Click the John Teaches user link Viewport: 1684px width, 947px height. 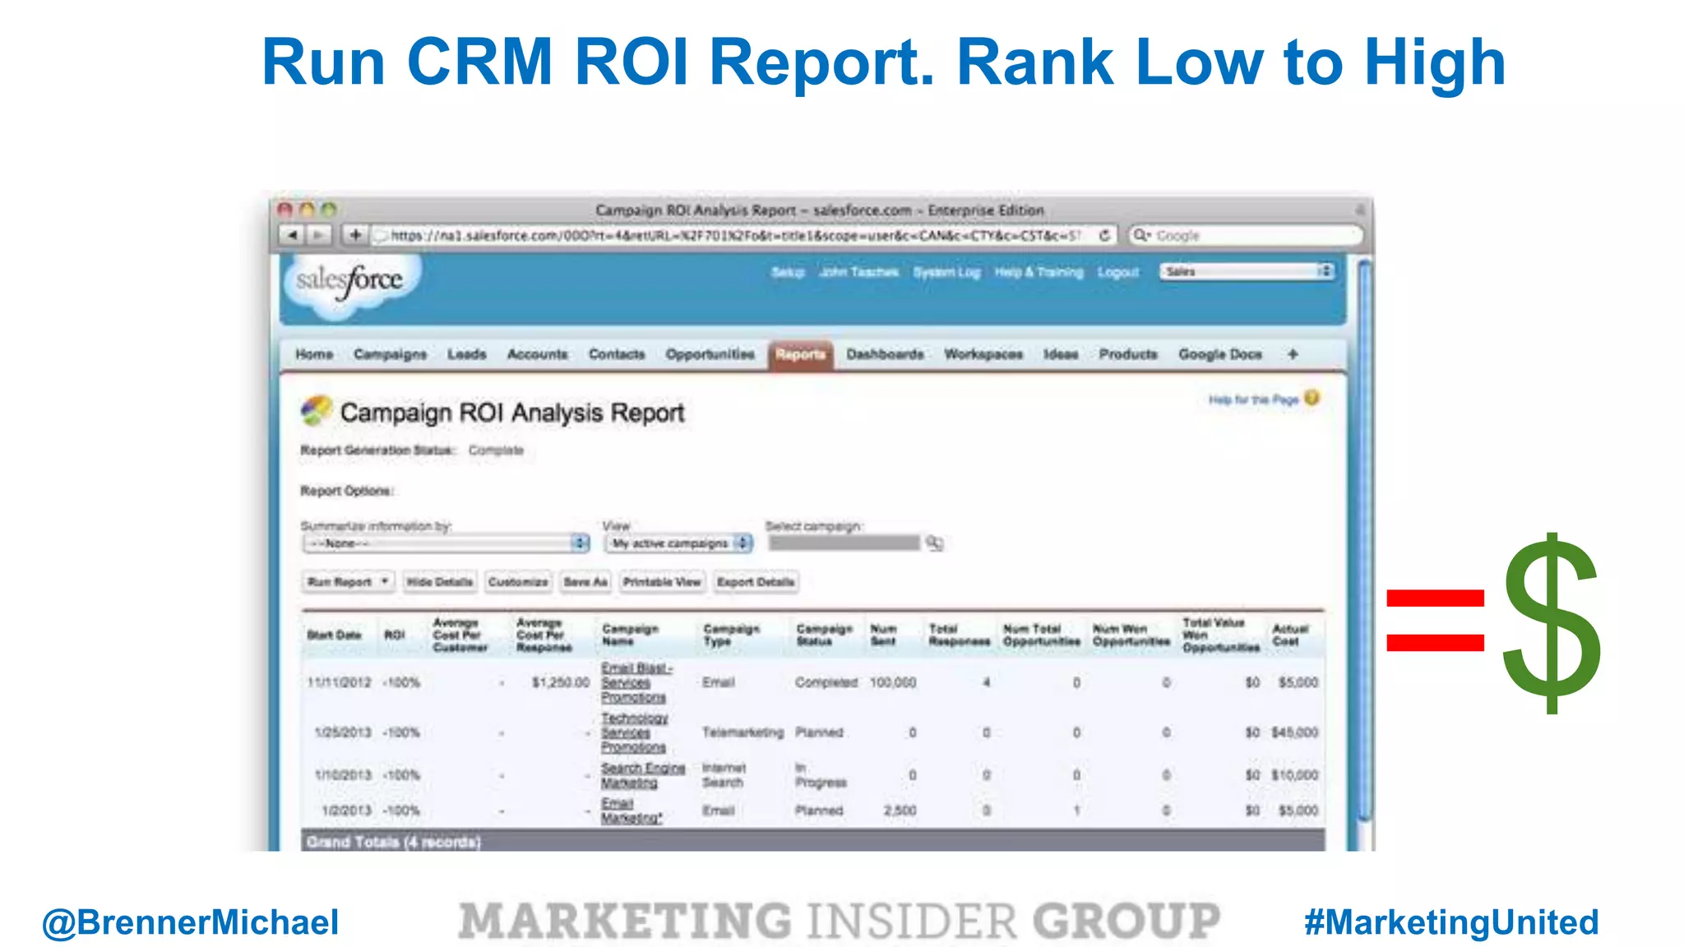(858, 272)
